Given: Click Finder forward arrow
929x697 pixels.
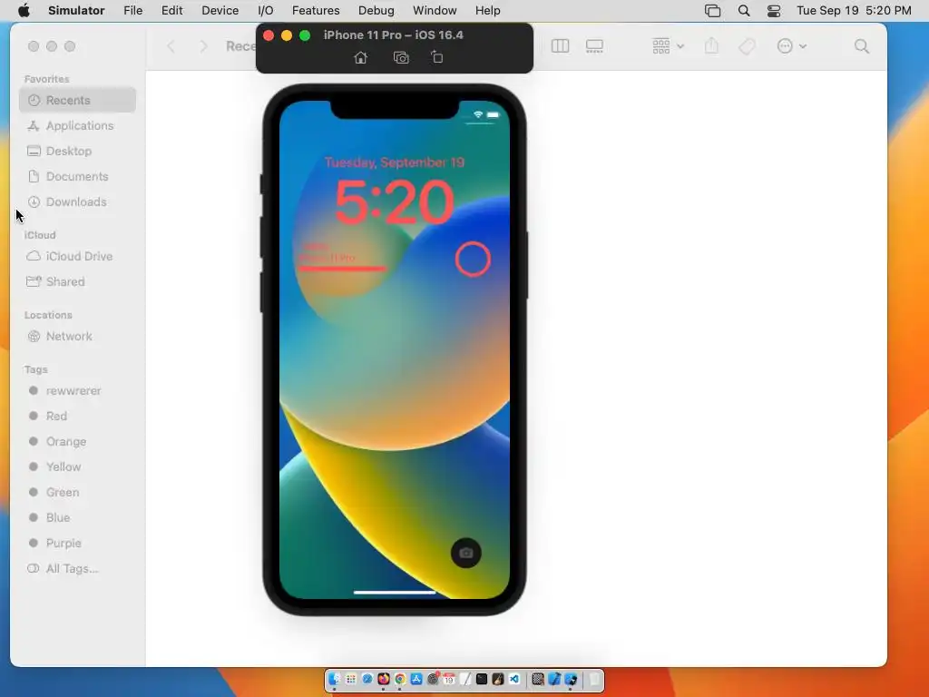Looking at the screenshot, I should click(203, 46).
